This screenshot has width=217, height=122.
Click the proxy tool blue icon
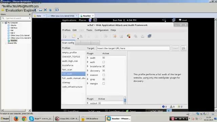pos(150,36)
